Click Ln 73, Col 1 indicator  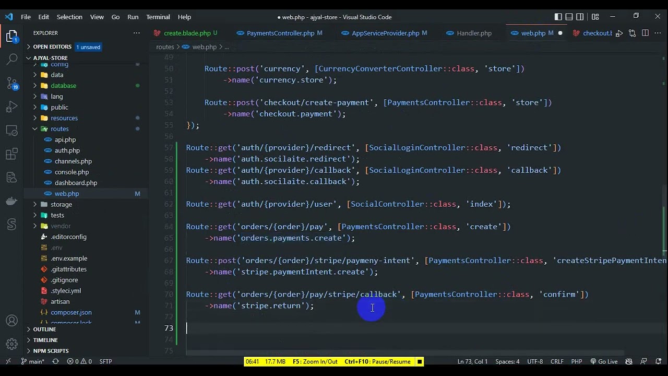(472, 361)
